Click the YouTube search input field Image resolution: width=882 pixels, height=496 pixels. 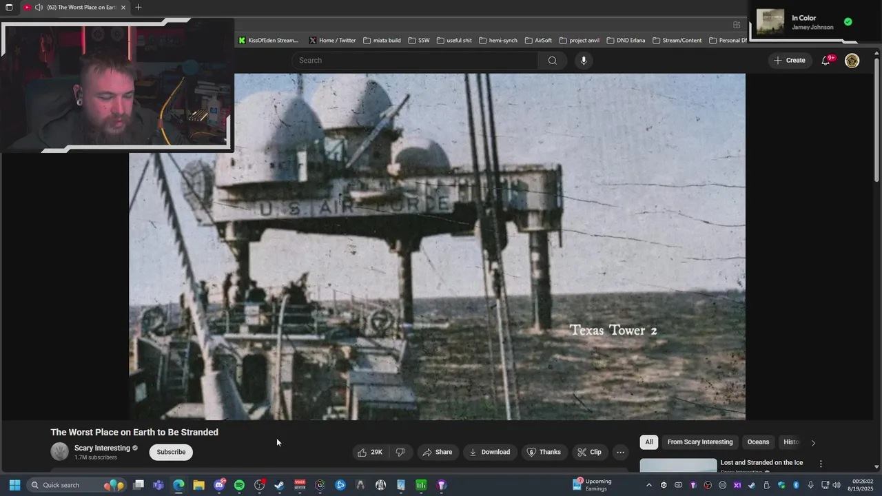pos(416,61)
